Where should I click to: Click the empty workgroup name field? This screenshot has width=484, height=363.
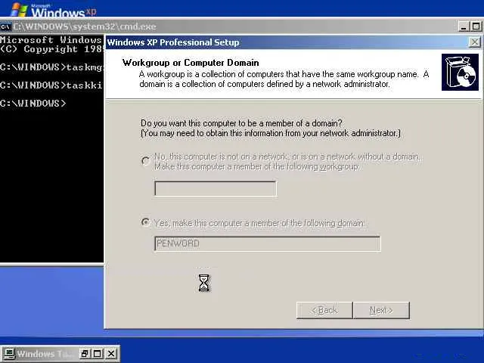(x=216, y=188)
